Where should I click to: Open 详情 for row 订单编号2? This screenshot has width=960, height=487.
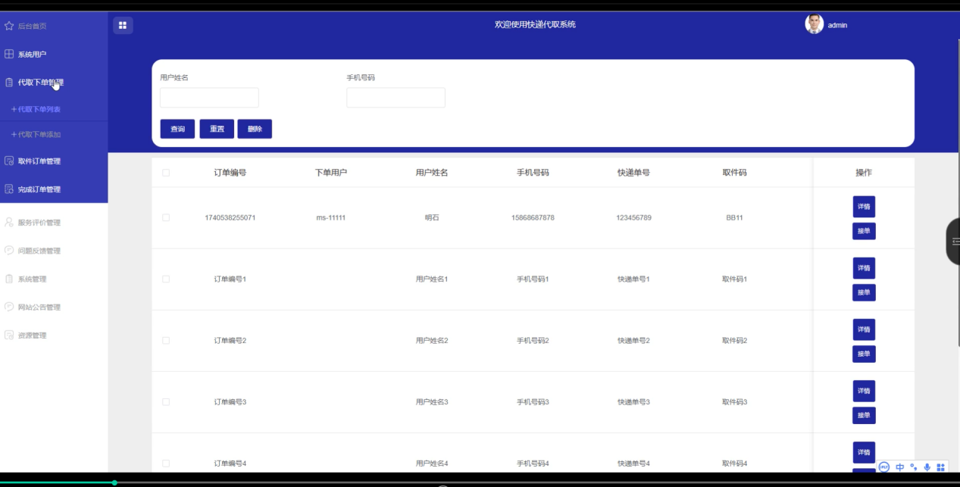click(x=864, y=329)
